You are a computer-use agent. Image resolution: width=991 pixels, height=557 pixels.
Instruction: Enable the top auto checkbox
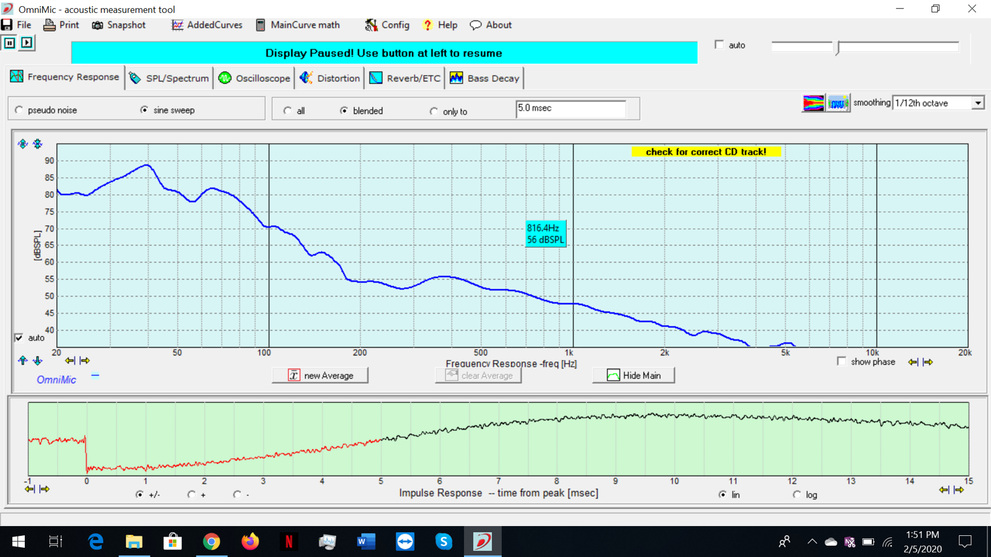[x=719, y=45]
